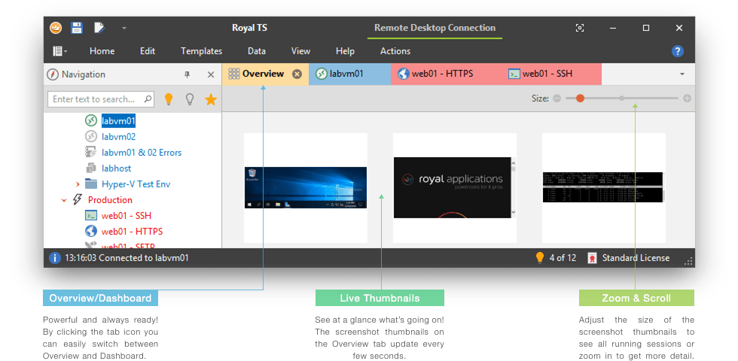Image resolution: width=738 pixels, height=361 pixels.
Task: Click the focus mode icon in title bar
Action: 580,29
